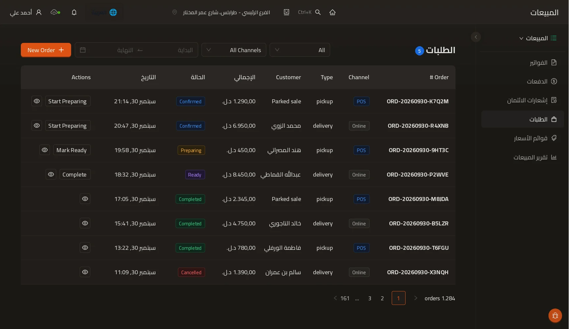Select الطلبات in the sidebar
This screenshot has height=329, width=569.
(x=523, y=119)
